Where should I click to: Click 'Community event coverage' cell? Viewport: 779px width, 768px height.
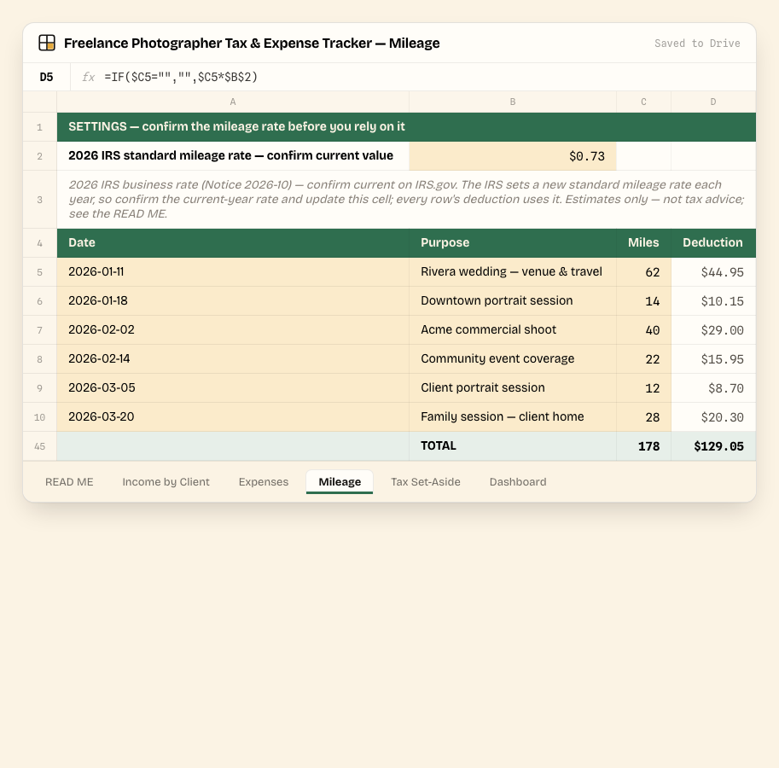[513, 359]
